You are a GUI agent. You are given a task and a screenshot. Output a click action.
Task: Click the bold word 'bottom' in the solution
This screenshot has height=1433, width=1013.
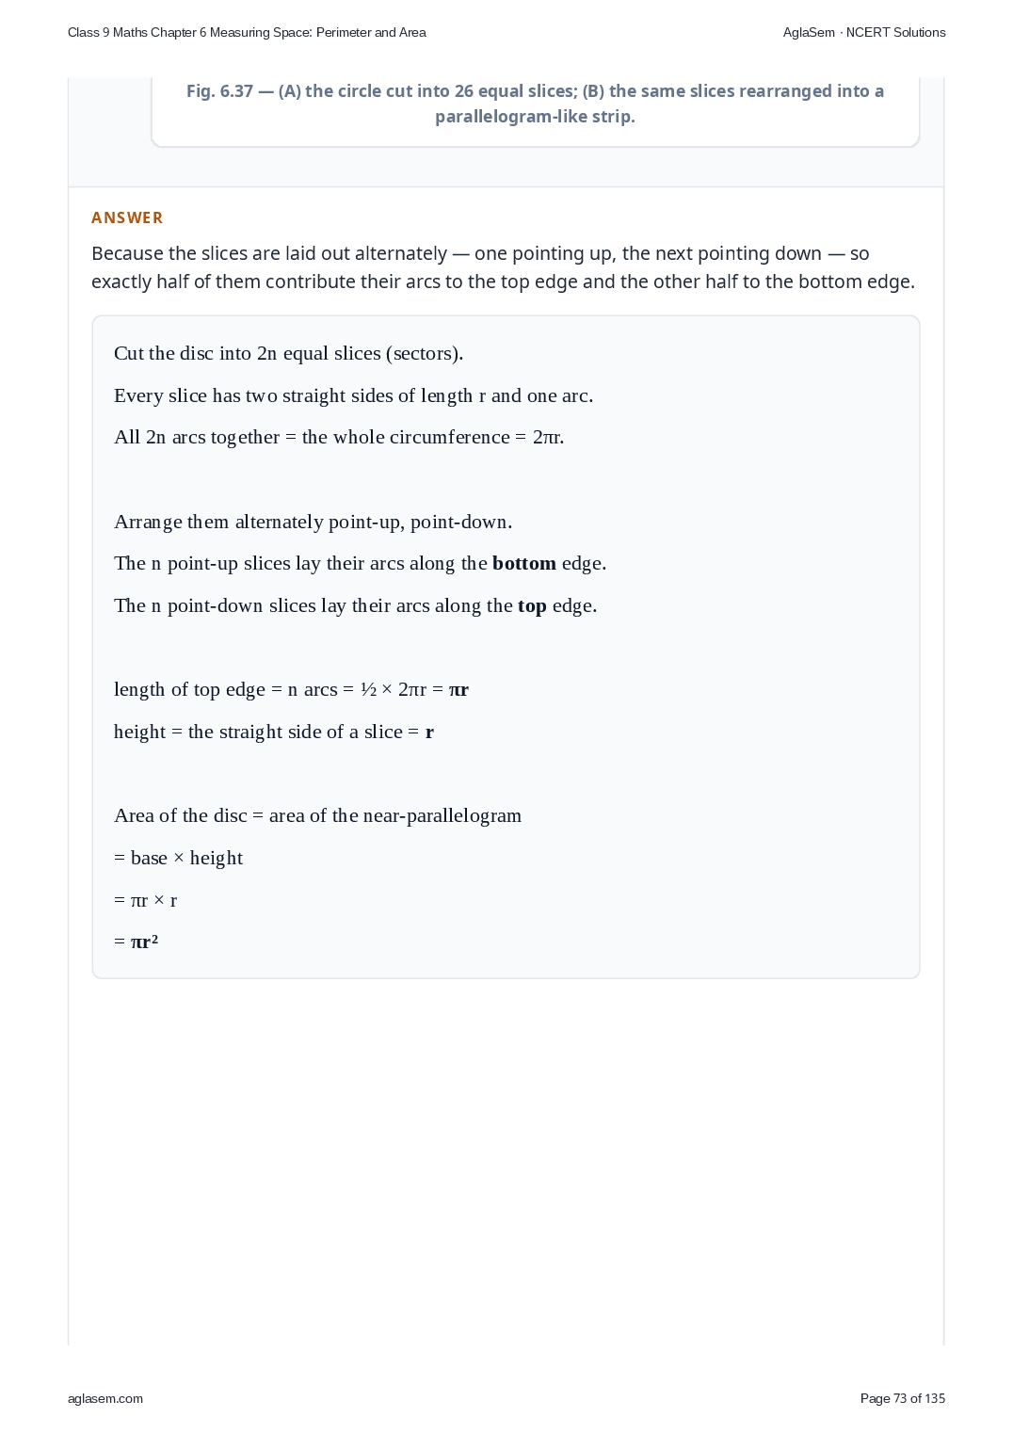click(x=524, y=563)
